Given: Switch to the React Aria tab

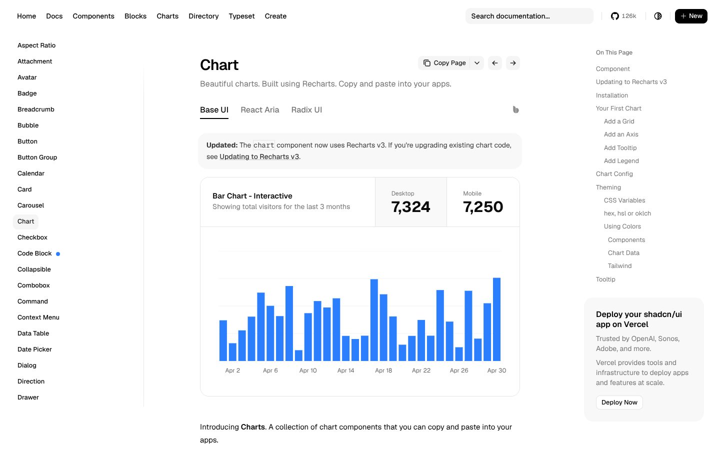Looking at the screenshot, I should [260, 110].
